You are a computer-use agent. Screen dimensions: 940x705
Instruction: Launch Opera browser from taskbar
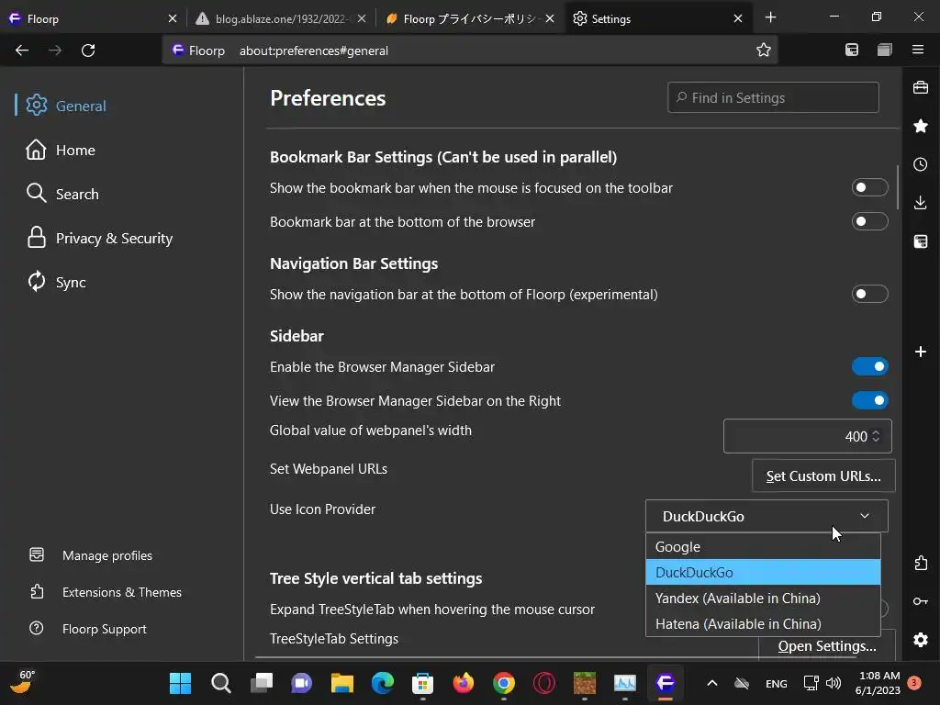coord(544,683)
